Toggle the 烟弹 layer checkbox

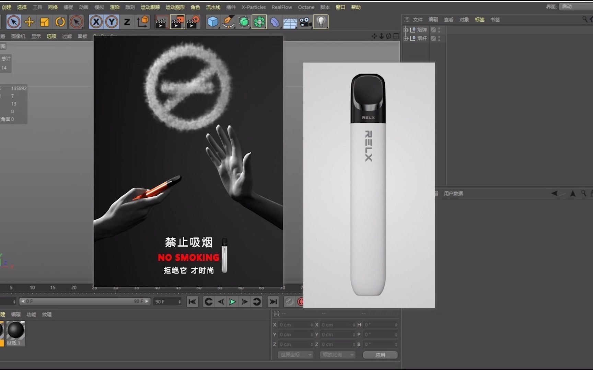[433, 30]
